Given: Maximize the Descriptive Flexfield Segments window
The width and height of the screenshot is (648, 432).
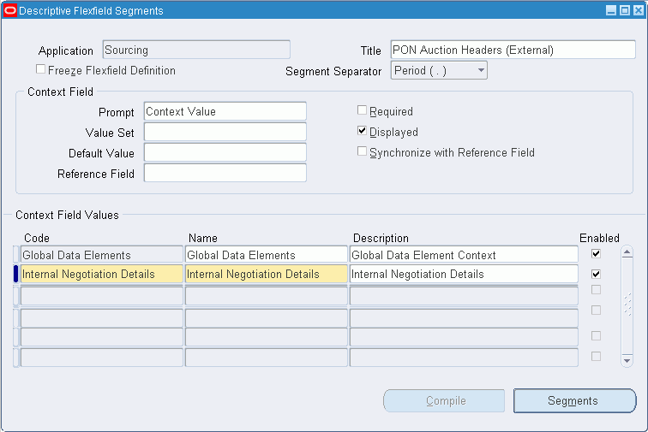Looking at the screenshot, I should click(x=624, y=11).
